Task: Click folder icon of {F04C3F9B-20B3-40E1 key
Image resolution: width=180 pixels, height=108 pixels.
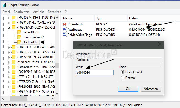Action: pyautogui.click(x=14, y=47)
